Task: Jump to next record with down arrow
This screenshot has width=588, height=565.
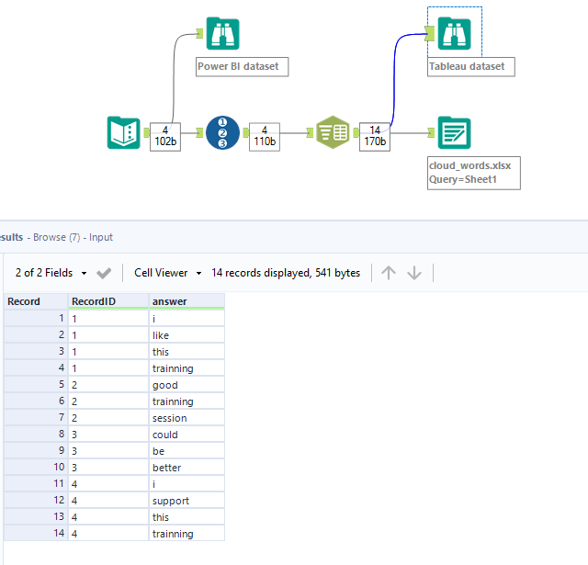Action: pos(414,273)
